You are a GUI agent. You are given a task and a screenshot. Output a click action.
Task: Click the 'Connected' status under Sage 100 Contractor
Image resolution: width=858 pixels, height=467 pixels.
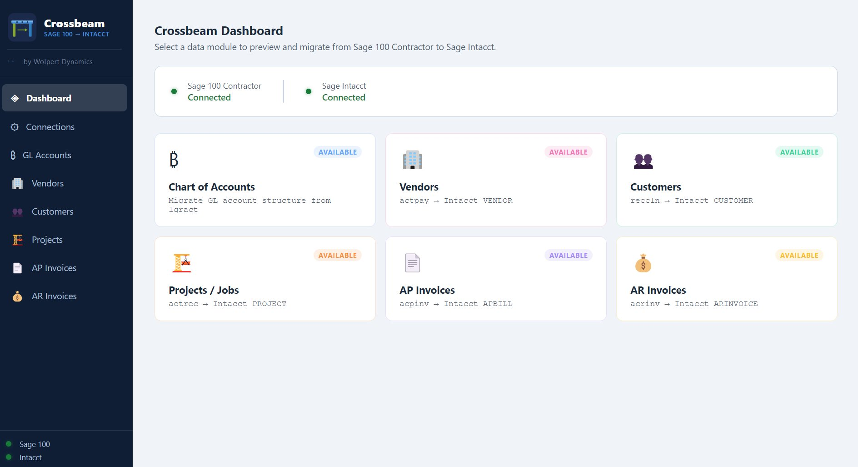tap(209, 97)
